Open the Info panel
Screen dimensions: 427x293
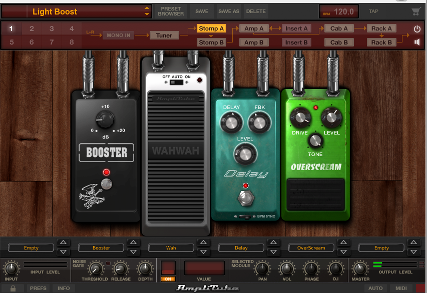(64, 288)
